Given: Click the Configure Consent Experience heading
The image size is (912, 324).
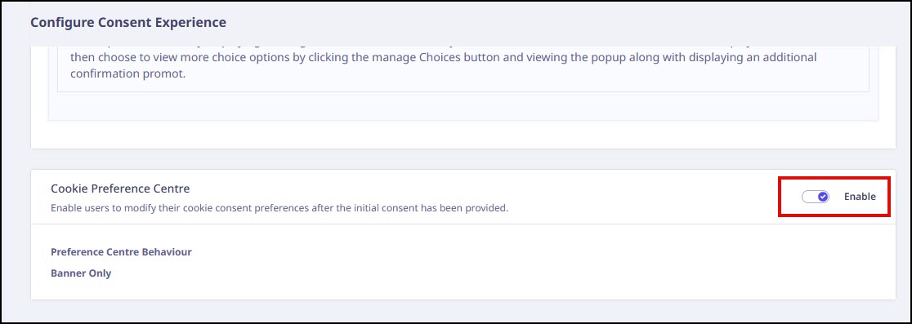Looking at the screenshot, I should tap(128, 23).
